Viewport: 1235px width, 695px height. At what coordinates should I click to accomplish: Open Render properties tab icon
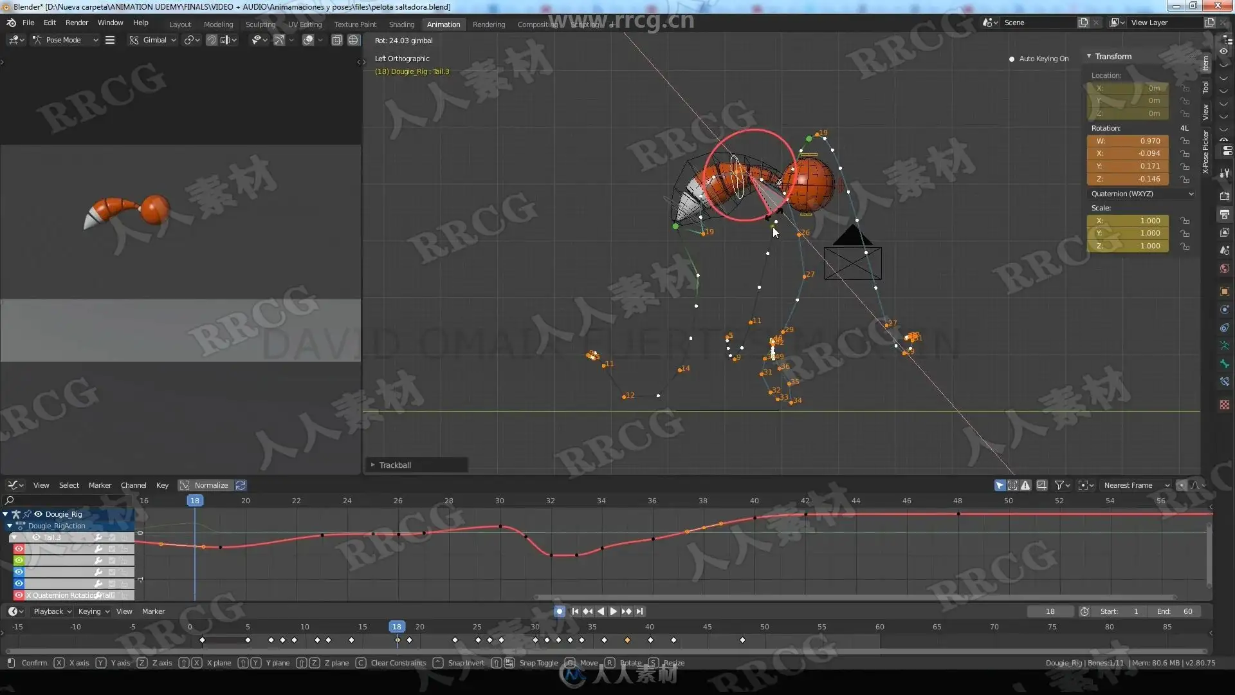click(1225, 196)
